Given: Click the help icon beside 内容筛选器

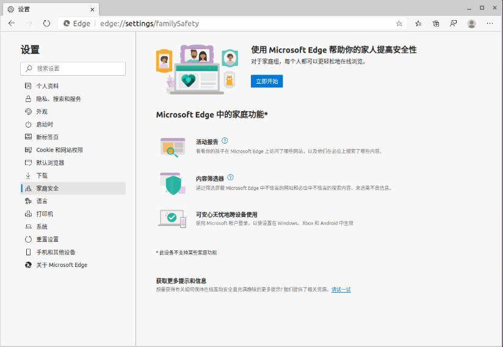Looking at the screenshot, I should 230,178.
